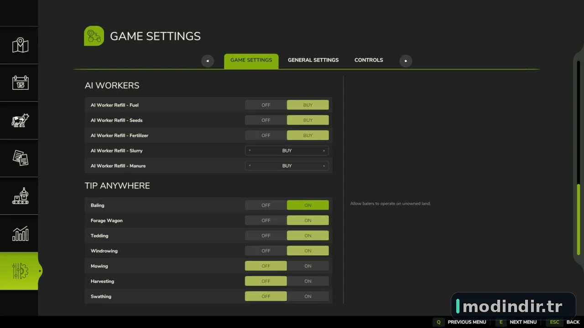Screen dimensions: 584x328
Task: Click the AI WORKERS section heading
Action: coord(112,86)
